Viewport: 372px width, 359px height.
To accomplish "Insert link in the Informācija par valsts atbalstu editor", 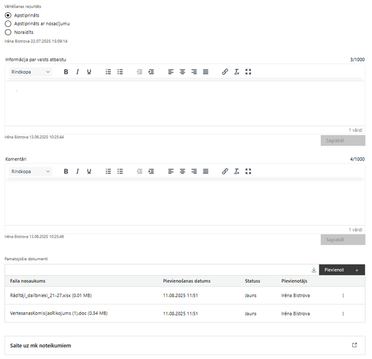I will (x=225, y=72).
